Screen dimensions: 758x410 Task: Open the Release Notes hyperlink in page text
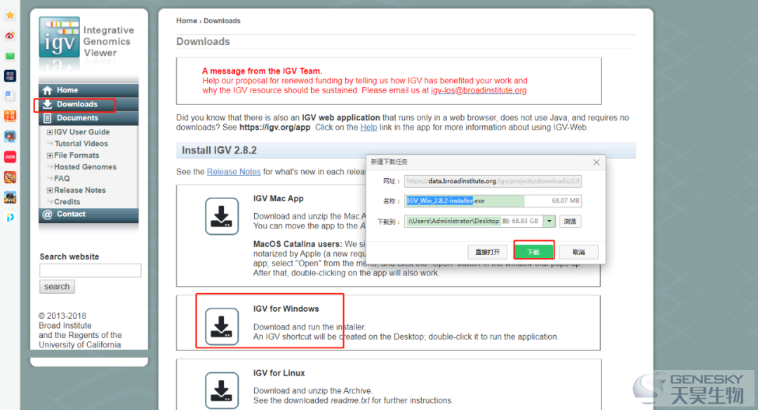pyautogui.click(x=234, y=172)
